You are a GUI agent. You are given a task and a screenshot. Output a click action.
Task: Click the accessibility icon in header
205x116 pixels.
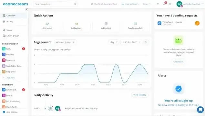(x=158, y=4)
